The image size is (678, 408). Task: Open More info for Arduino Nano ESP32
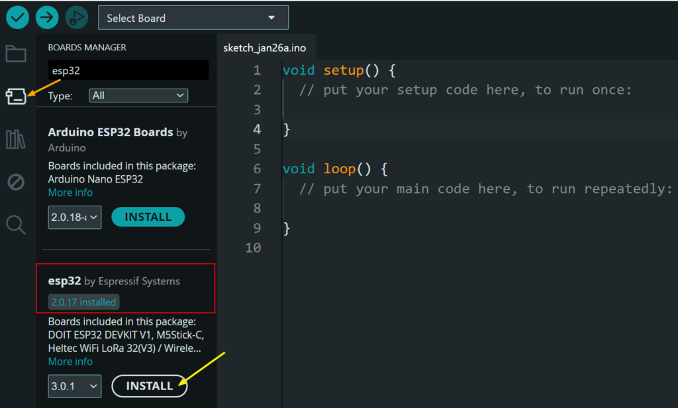(x=70, y=192)
